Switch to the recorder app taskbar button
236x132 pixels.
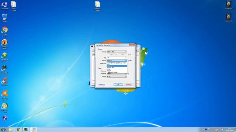click(34, 129)
